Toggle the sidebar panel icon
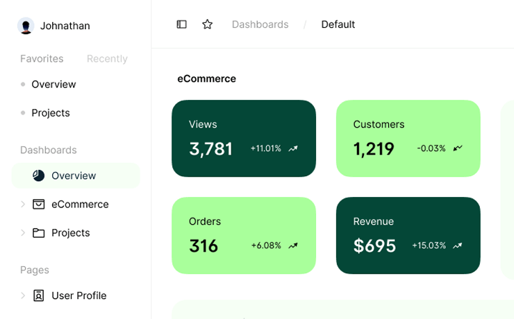Image resolution: width=514 pixels, height=319 pixels. click(181, 24)
